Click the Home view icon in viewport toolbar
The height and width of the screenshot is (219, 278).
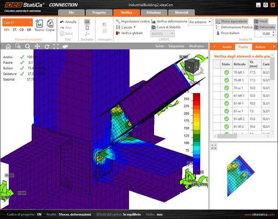pyautogui.click(x=8, y=46)
